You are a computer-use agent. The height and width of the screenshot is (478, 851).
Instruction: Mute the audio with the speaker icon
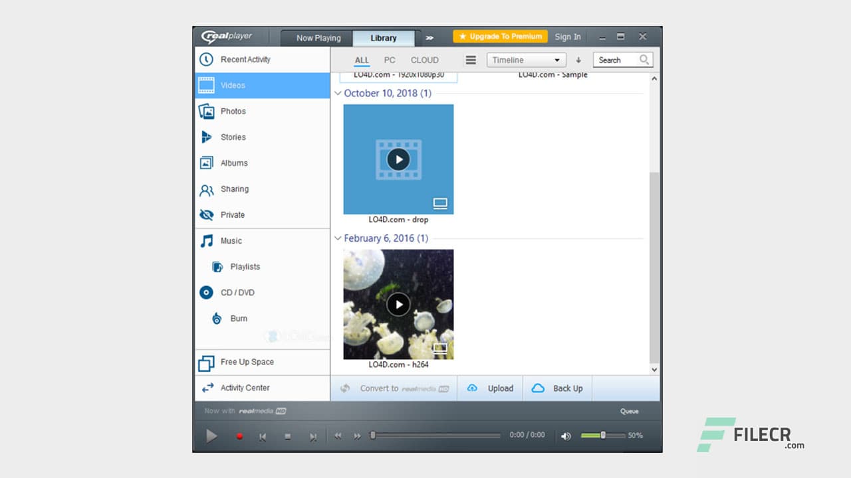point(566,436)
